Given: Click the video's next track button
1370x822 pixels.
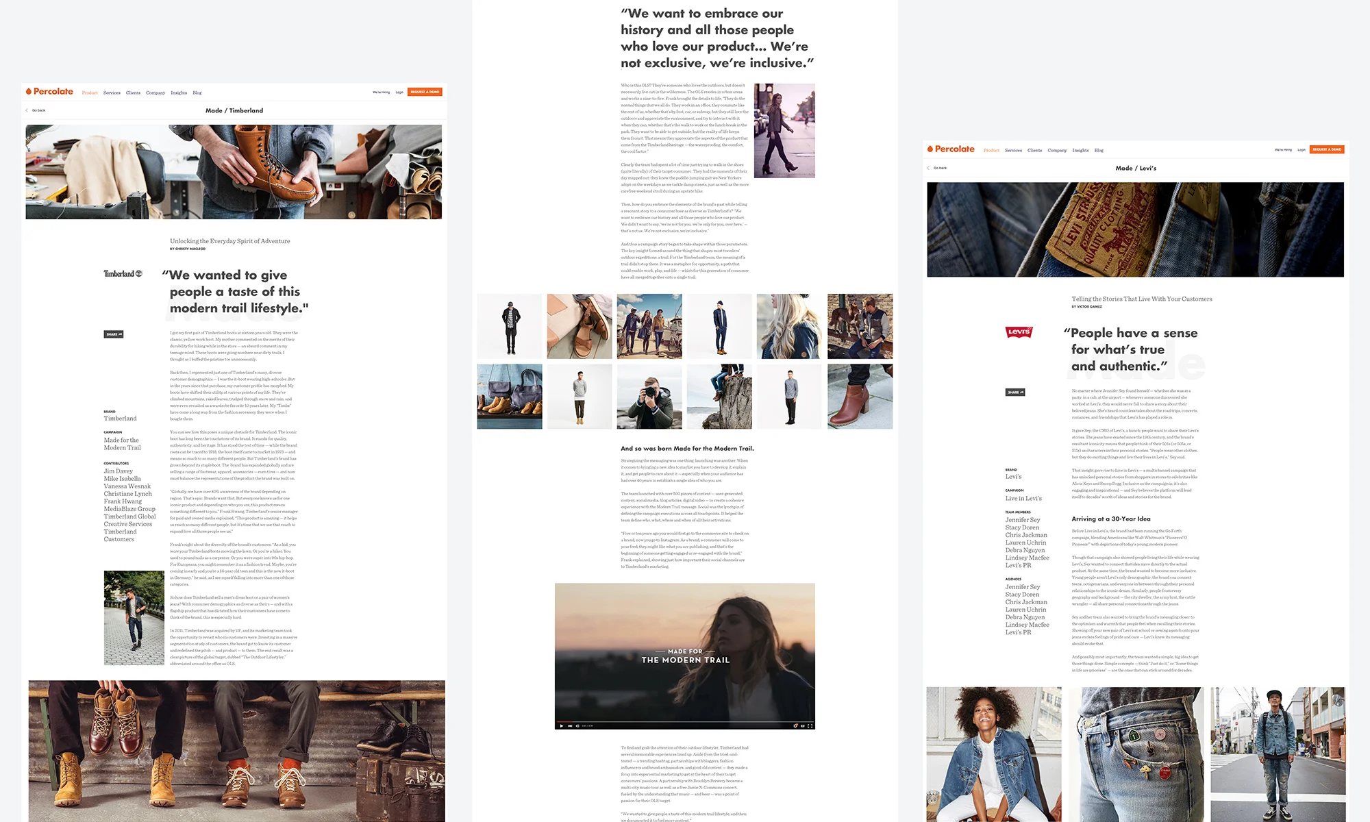Looking at the screenshot, I should pos(570,725).
